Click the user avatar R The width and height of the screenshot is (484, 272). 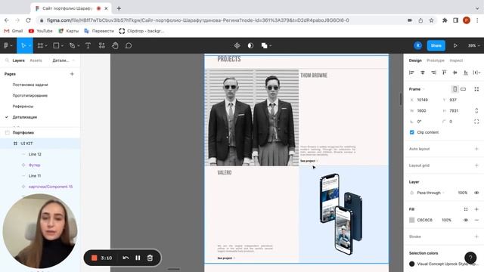(x=417, y=45)
